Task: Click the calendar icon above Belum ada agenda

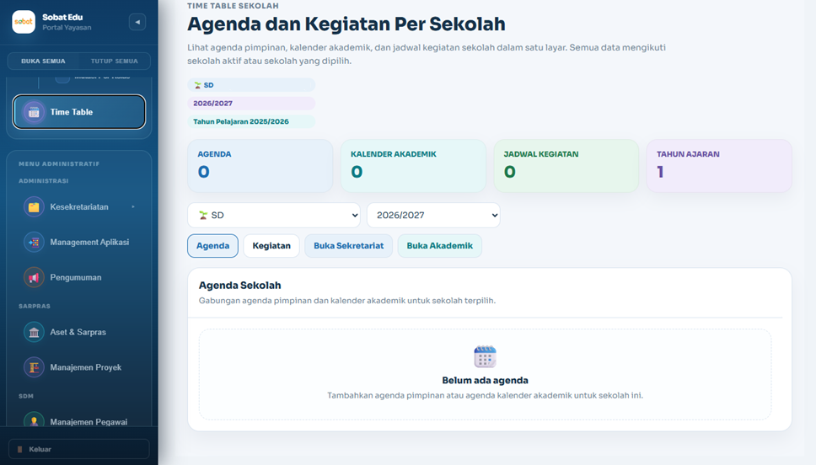Action: 485,357
